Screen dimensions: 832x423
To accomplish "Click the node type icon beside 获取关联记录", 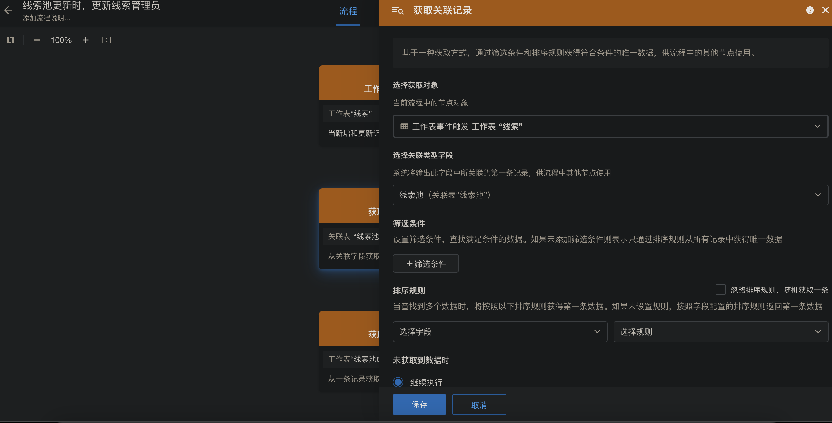I will (397, 10).
